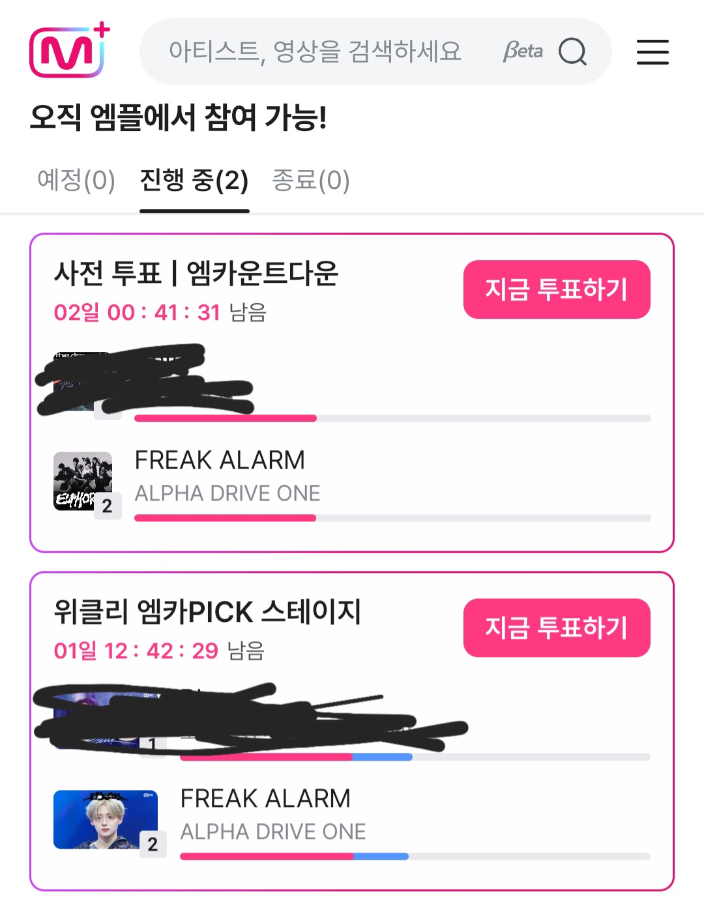Vote now on 사전 투표 엠카운트다운
Image resolution: width=704 pixels, height=908 pixels.
tap(557, 289)
